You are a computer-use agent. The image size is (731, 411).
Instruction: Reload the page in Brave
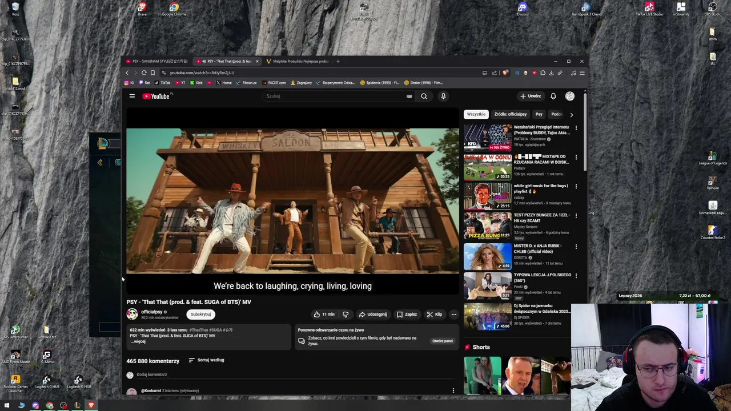[x=144, y=72]
